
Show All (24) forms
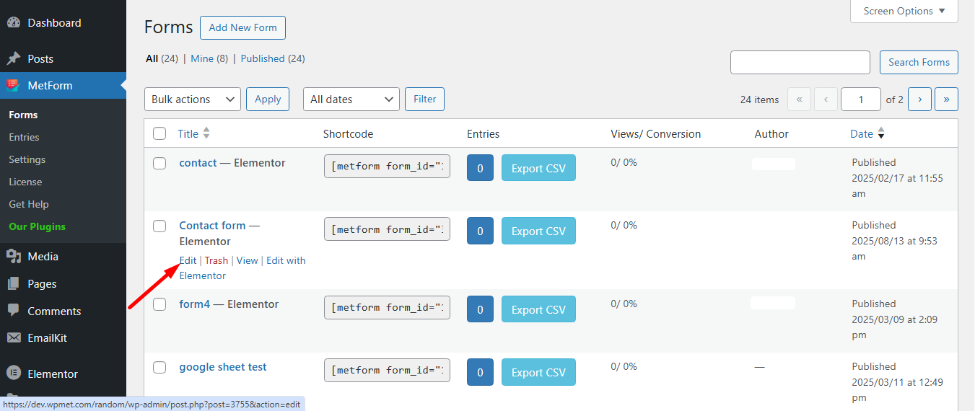coord(162,58)
